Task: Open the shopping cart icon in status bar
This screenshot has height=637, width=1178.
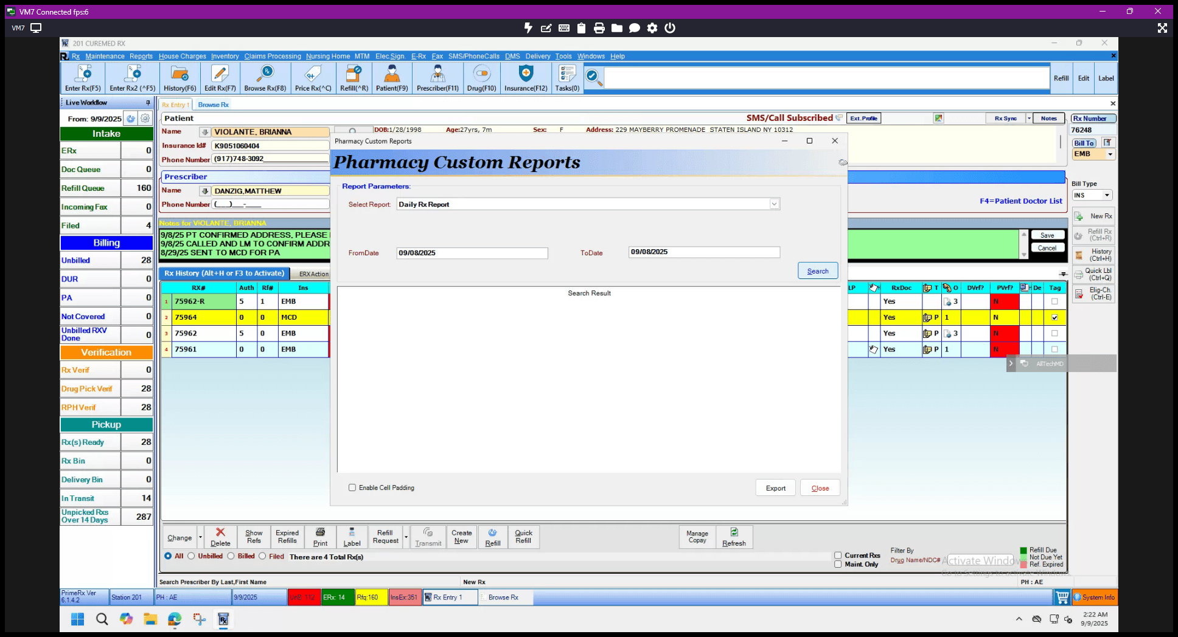Action: tap(1062, 597)
